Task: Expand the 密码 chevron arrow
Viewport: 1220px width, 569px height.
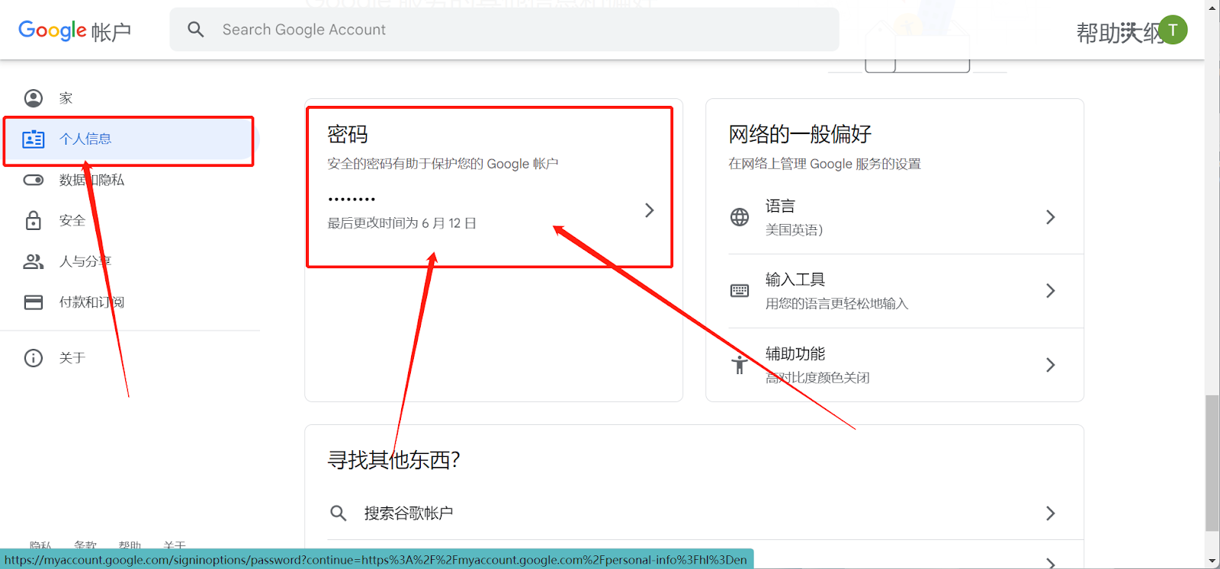Action: tap(650, 210)
